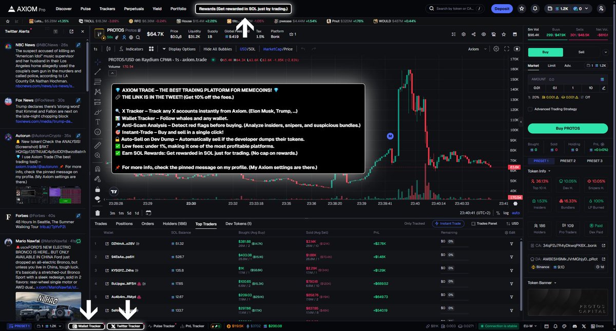Click the AMOUNT input field

(567, 79)
